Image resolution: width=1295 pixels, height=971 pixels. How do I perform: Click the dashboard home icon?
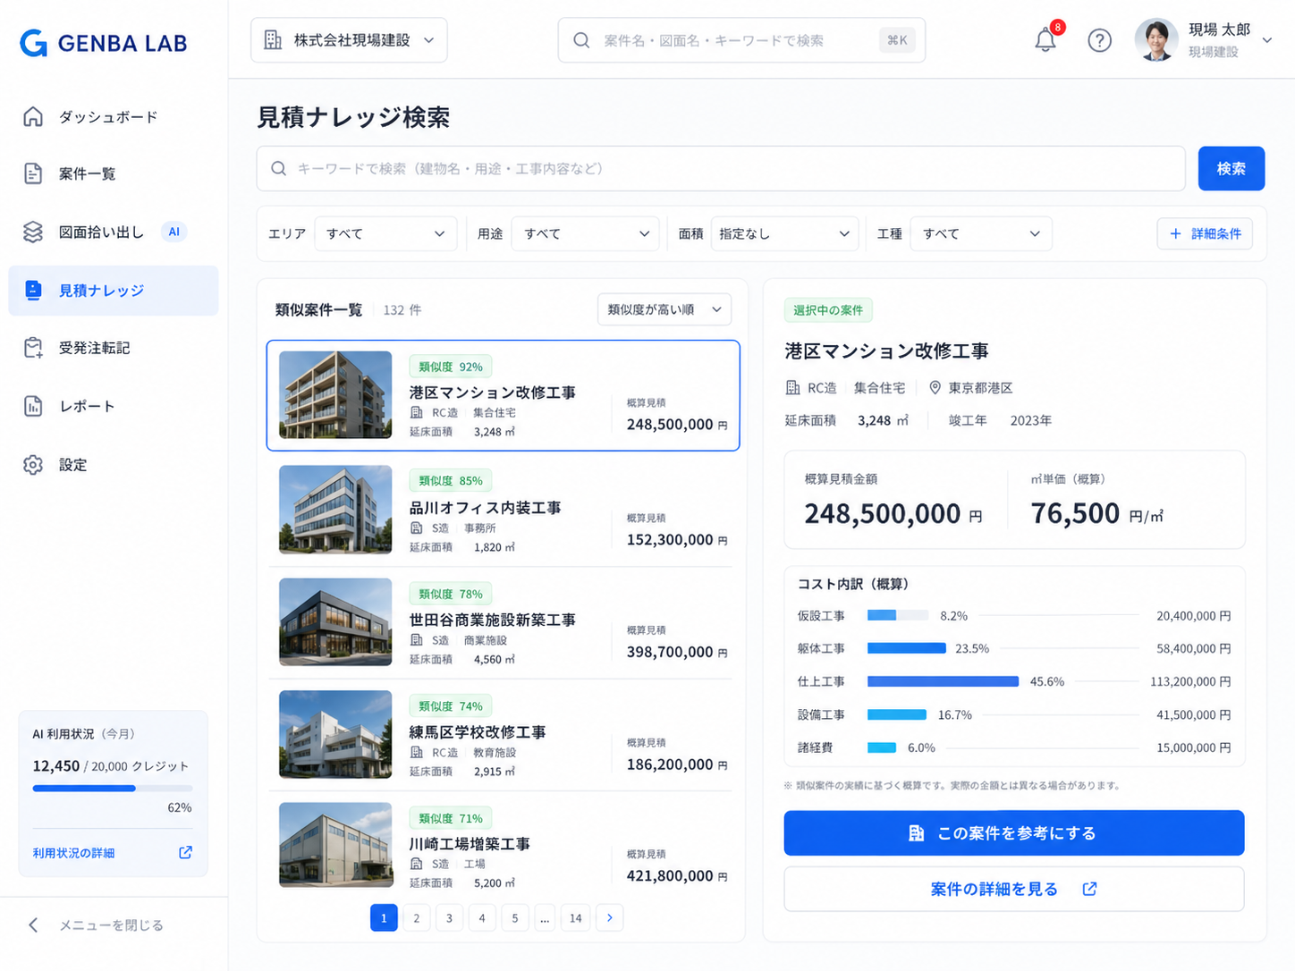point(33,116)
